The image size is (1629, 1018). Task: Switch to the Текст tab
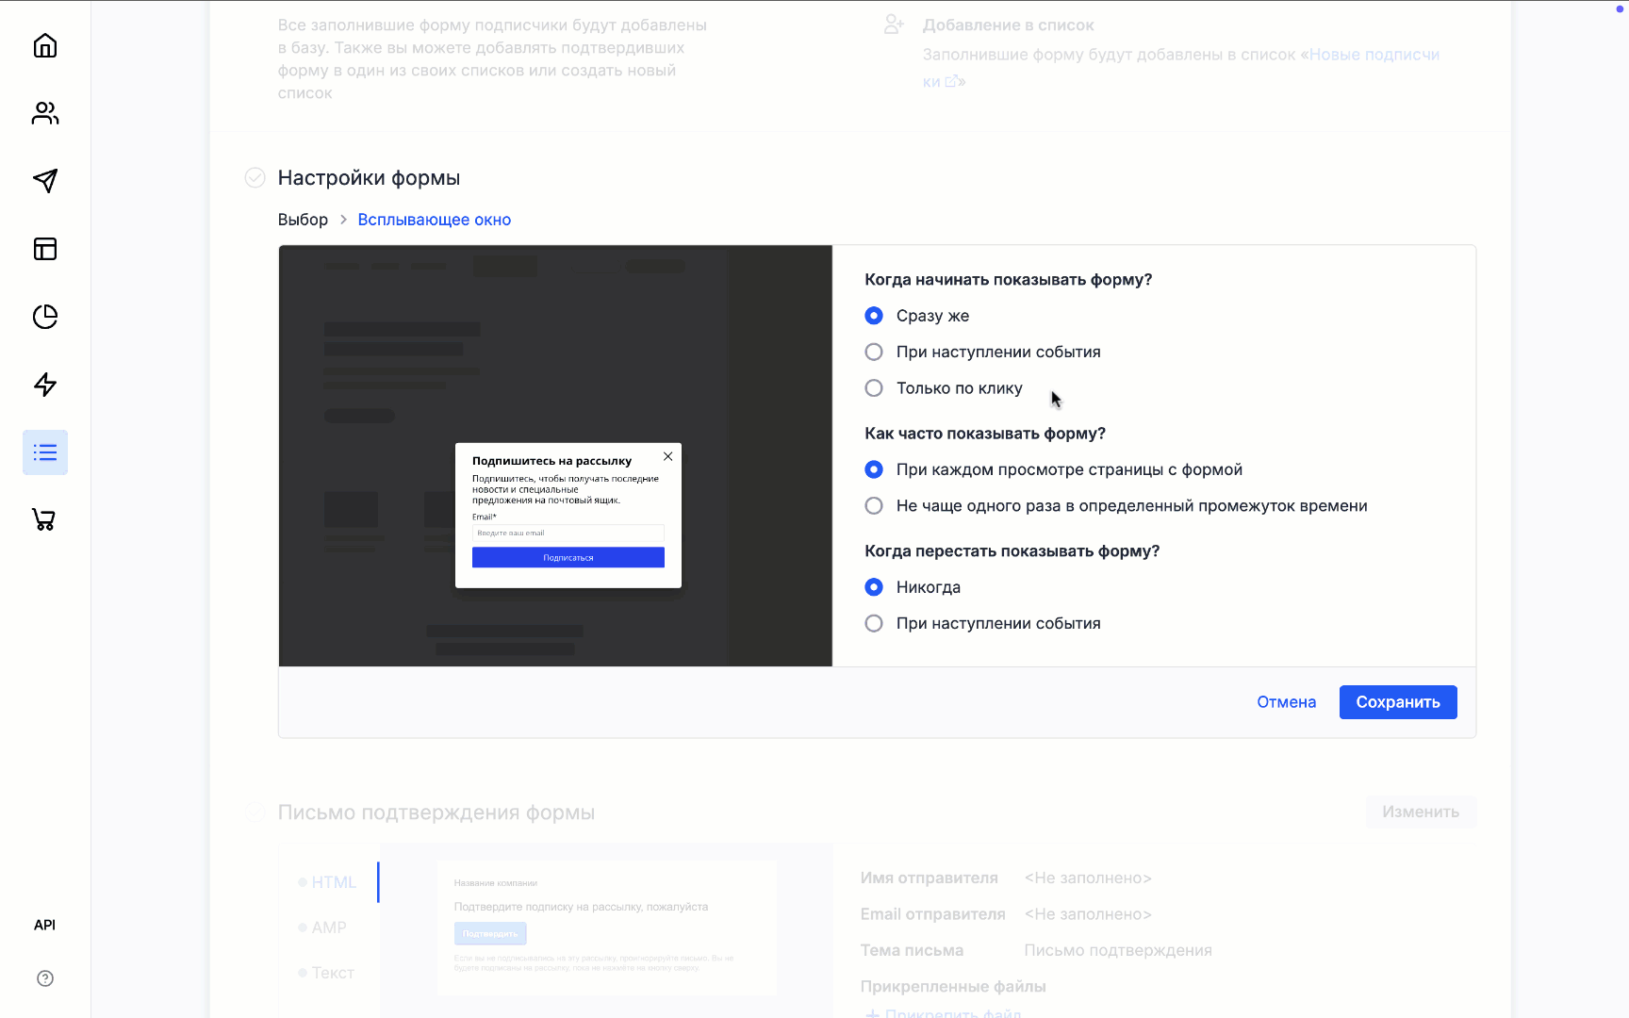[329, 972]
